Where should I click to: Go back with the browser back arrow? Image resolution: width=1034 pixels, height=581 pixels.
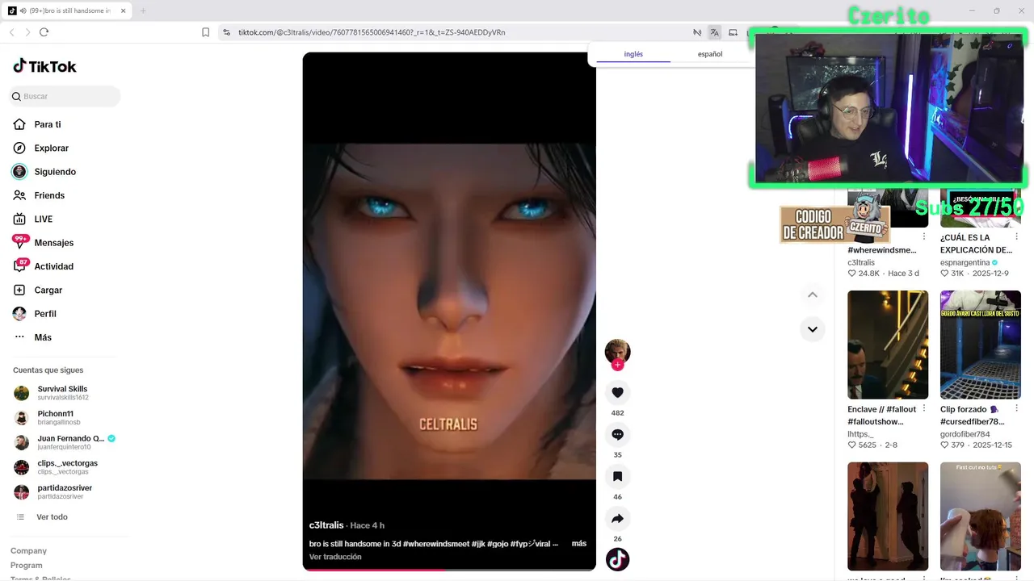click(11, 32)
